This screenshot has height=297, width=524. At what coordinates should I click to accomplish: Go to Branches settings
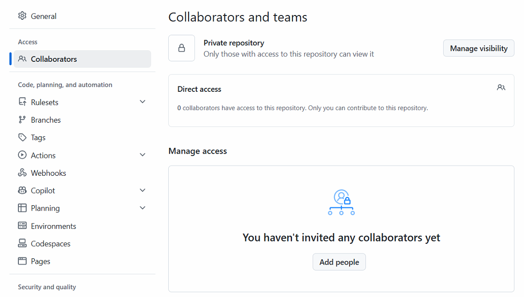82,120
